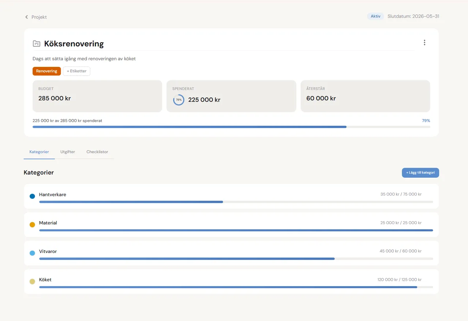Viewport: 468px width, 321px height.
Task: Click the orange Material color dot
Action: pyautogui.click(x=32, y=225)
